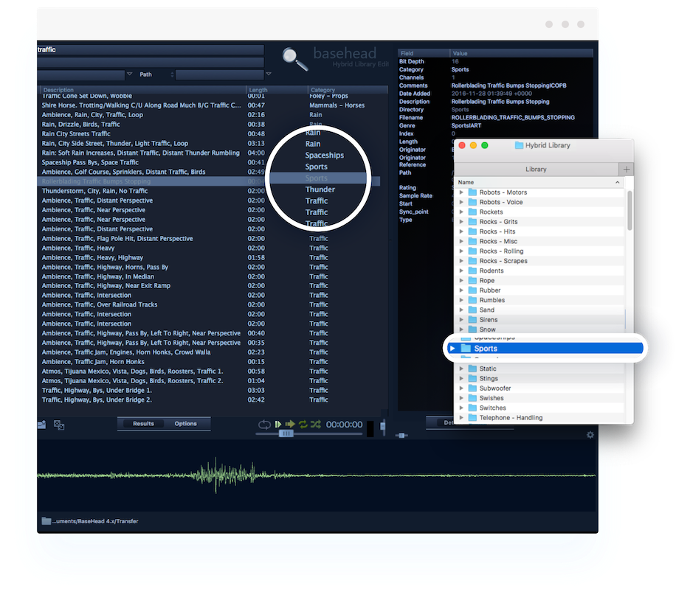Open the Library tab in Hybrid Library

click(536, 170)
